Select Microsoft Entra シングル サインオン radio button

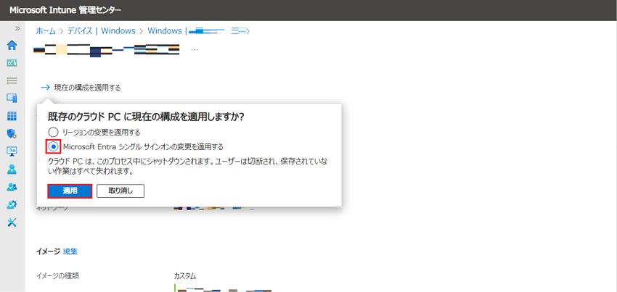tap(53, 146)
